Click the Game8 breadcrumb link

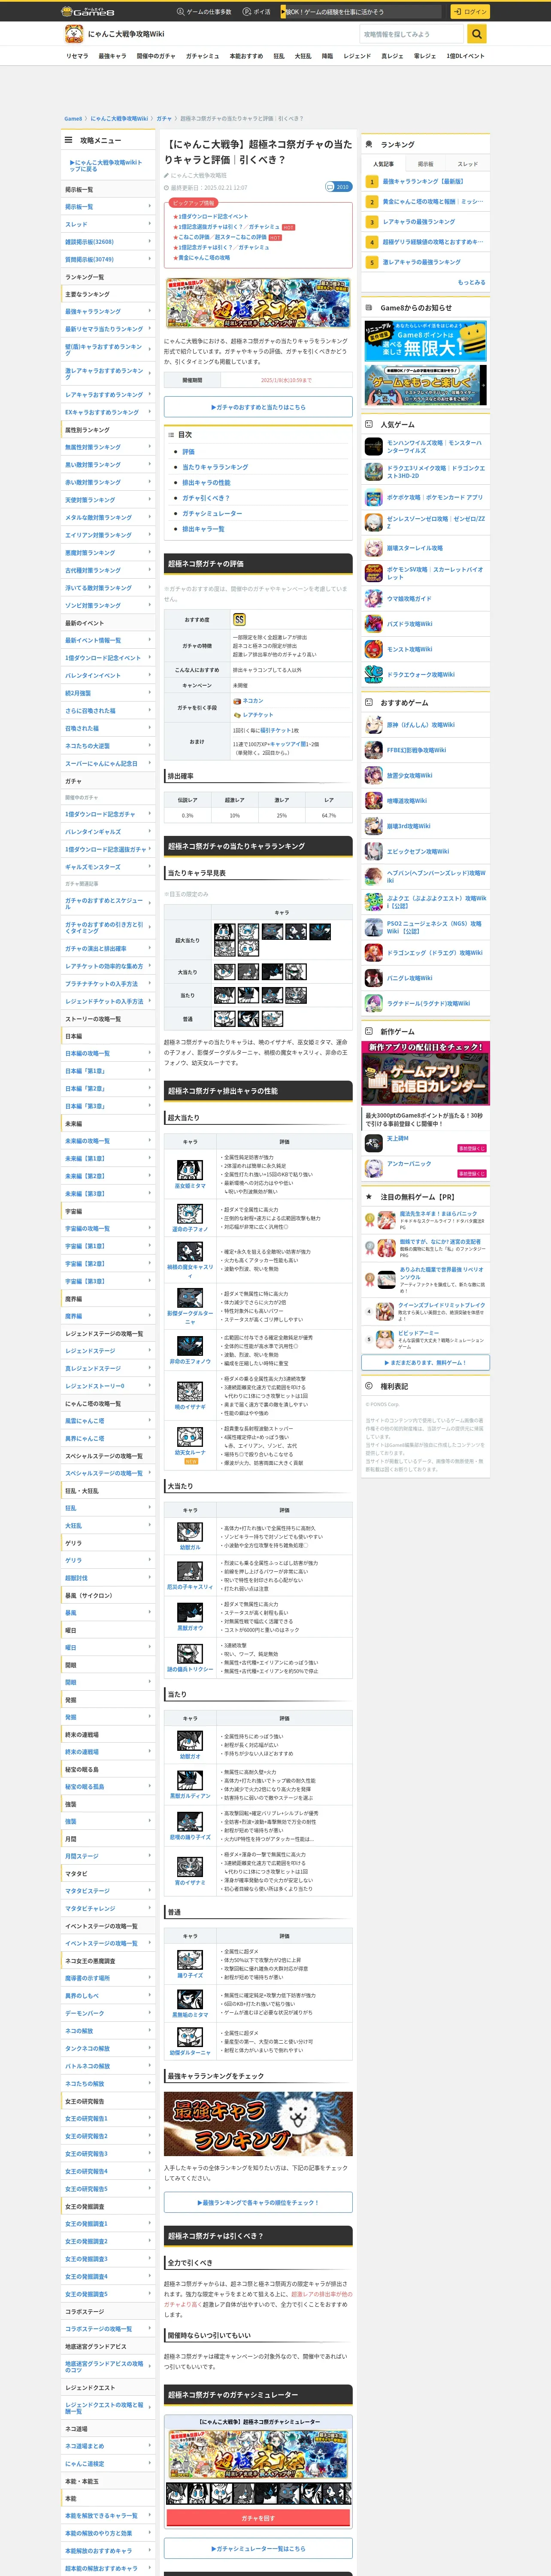click(73, 119)
